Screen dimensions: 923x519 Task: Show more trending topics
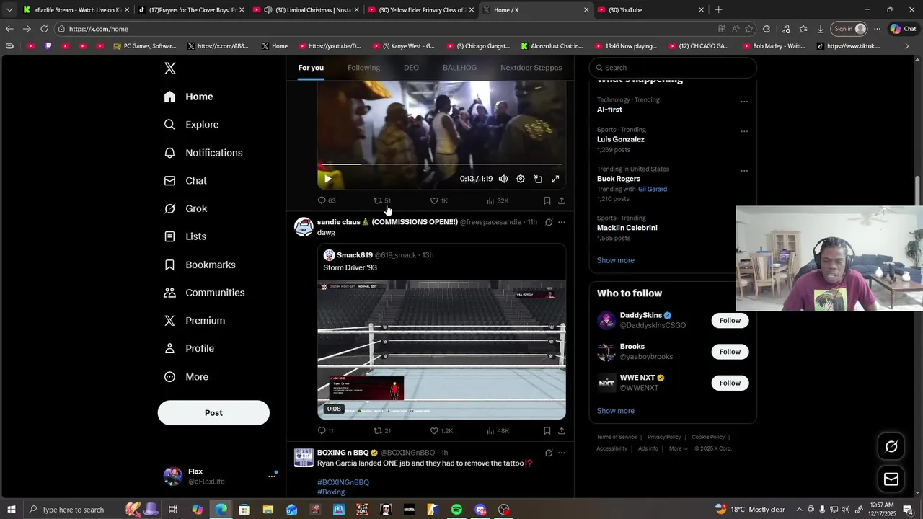tap(615, 260)
